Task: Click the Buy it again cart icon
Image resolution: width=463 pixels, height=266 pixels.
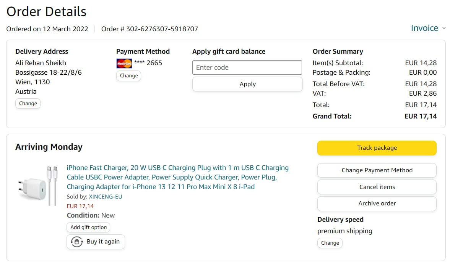Action: pos(77,242)
